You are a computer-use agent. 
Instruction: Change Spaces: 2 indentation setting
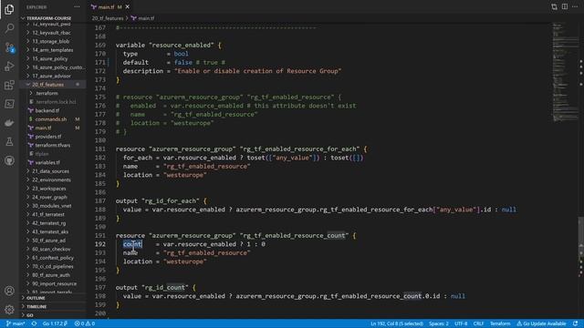[438, 323]
